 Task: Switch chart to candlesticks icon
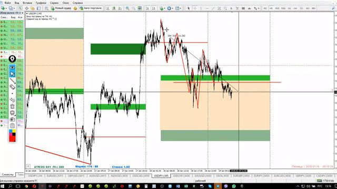coord(114,8)
